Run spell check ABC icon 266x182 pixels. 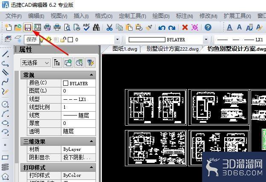click(x=87, y=27)
